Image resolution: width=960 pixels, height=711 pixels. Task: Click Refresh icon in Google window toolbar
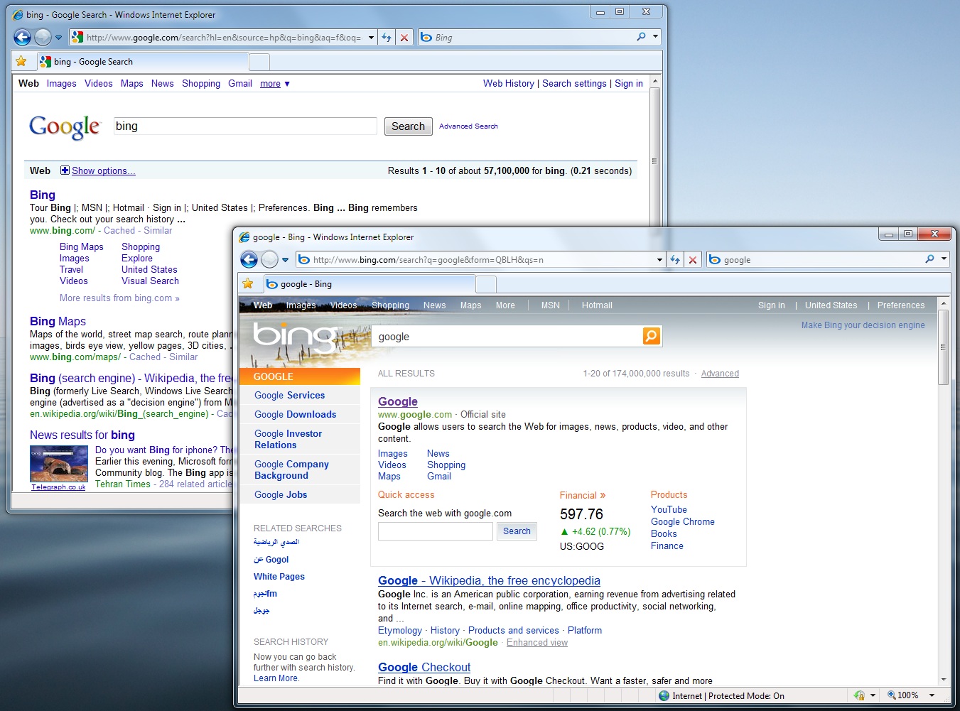click(387, 38)
